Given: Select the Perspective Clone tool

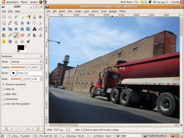Looking at the screenshot, I should pyautogui.click(x=10, y=41).
